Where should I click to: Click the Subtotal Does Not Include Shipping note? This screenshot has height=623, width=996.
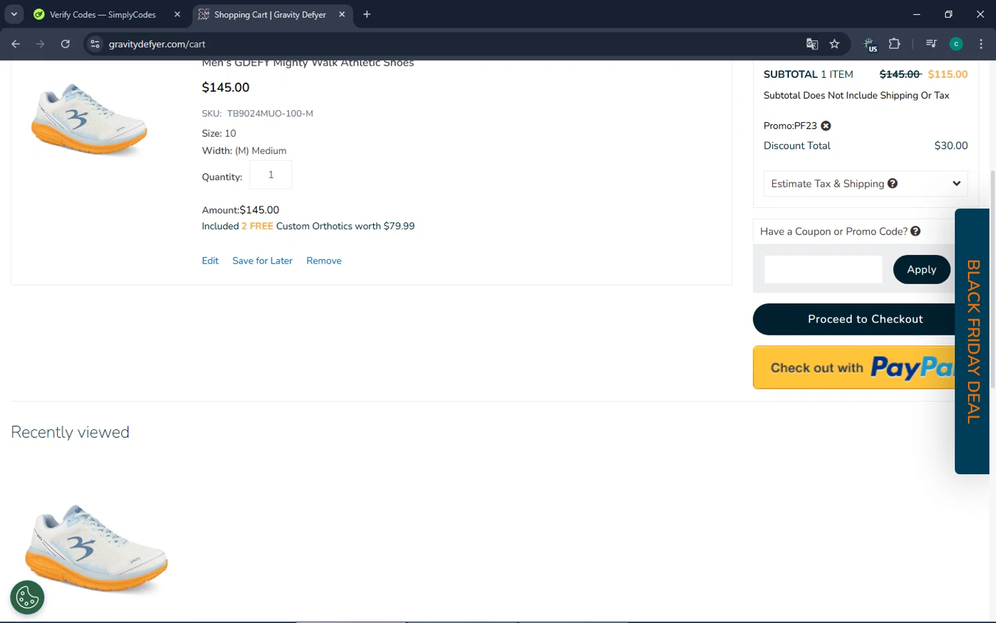pyautogui.click(x=857, y=95)
